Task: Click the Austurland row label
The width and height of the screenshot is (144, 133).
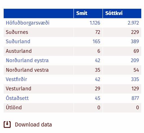Action: (19, 51)
